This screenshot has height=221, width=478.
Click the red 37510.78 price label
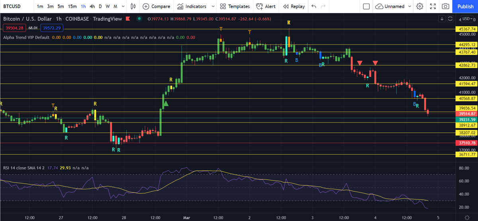coord(466,143)
